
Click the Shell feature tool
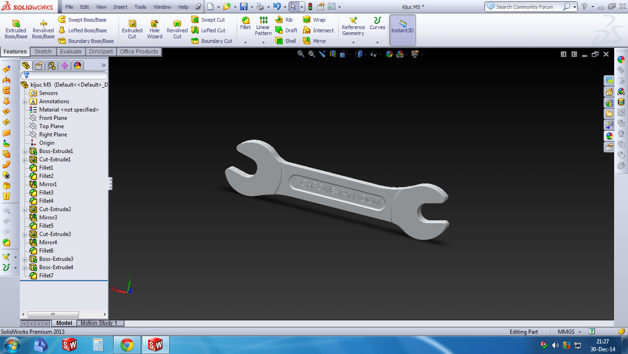coord(286,41)
